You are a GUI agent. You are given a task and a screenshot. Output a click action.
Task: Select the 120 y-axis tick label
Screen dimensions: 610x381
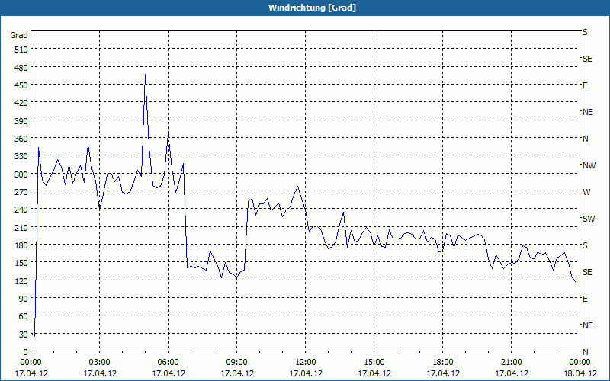(x=21, y=280)
